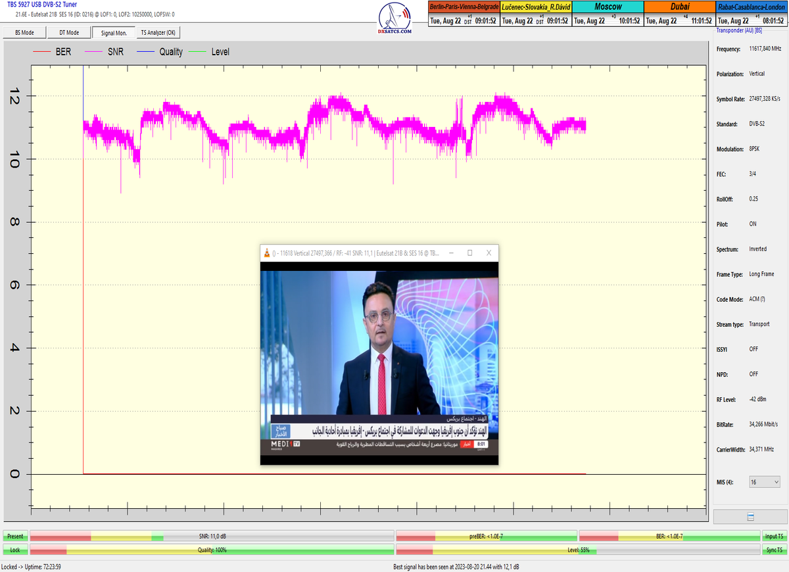The width and height of the screenshot is (789, 572).
Task: Open the DT Mode tab
Action: (x=68, y=32)
